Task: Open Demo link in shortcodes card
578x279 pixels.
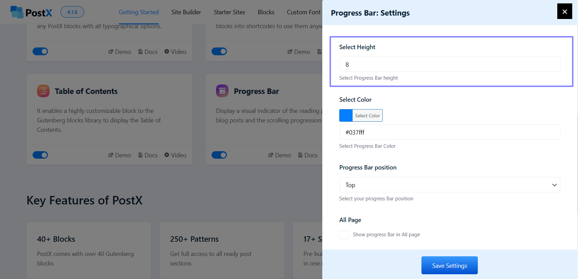Action: pos(299,52)
